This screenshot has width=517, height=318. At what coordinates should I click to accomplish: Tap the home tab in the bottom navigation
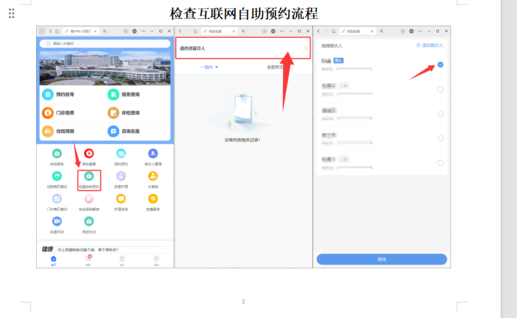click(x=54, y=261)
